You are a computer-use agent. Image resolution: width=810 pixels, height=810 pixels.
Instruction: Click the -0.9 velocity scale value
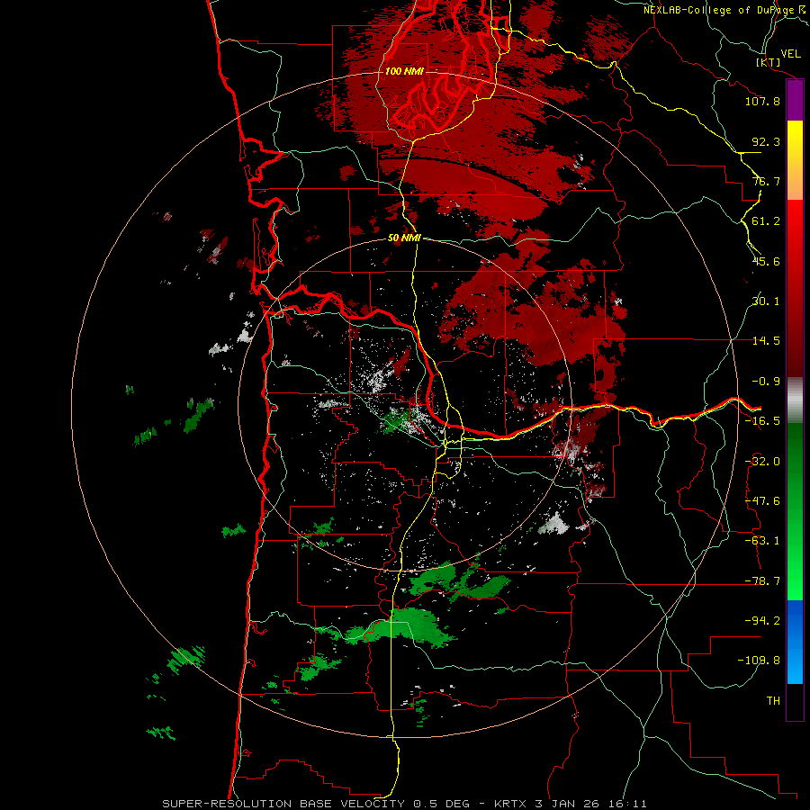click(x=766, y=382)
